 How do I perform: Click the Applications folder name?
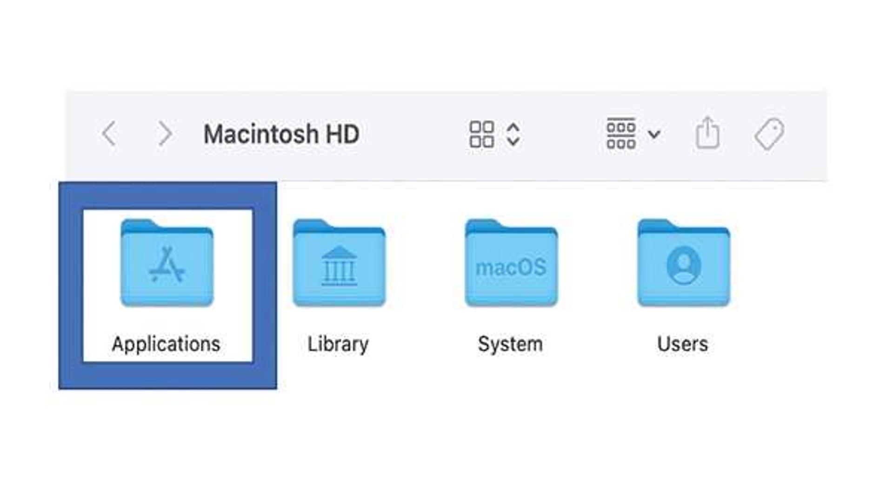(x=166, y=345)
